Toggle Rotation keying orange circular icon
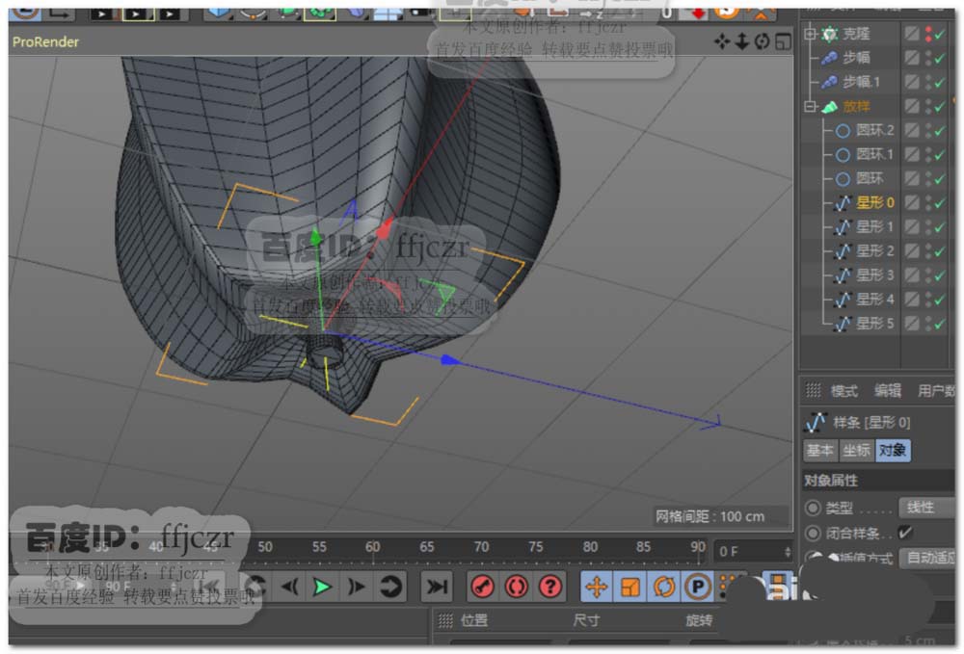Image resolution: width=964 pixels, height=654 pixels. [x=664, y=588]
